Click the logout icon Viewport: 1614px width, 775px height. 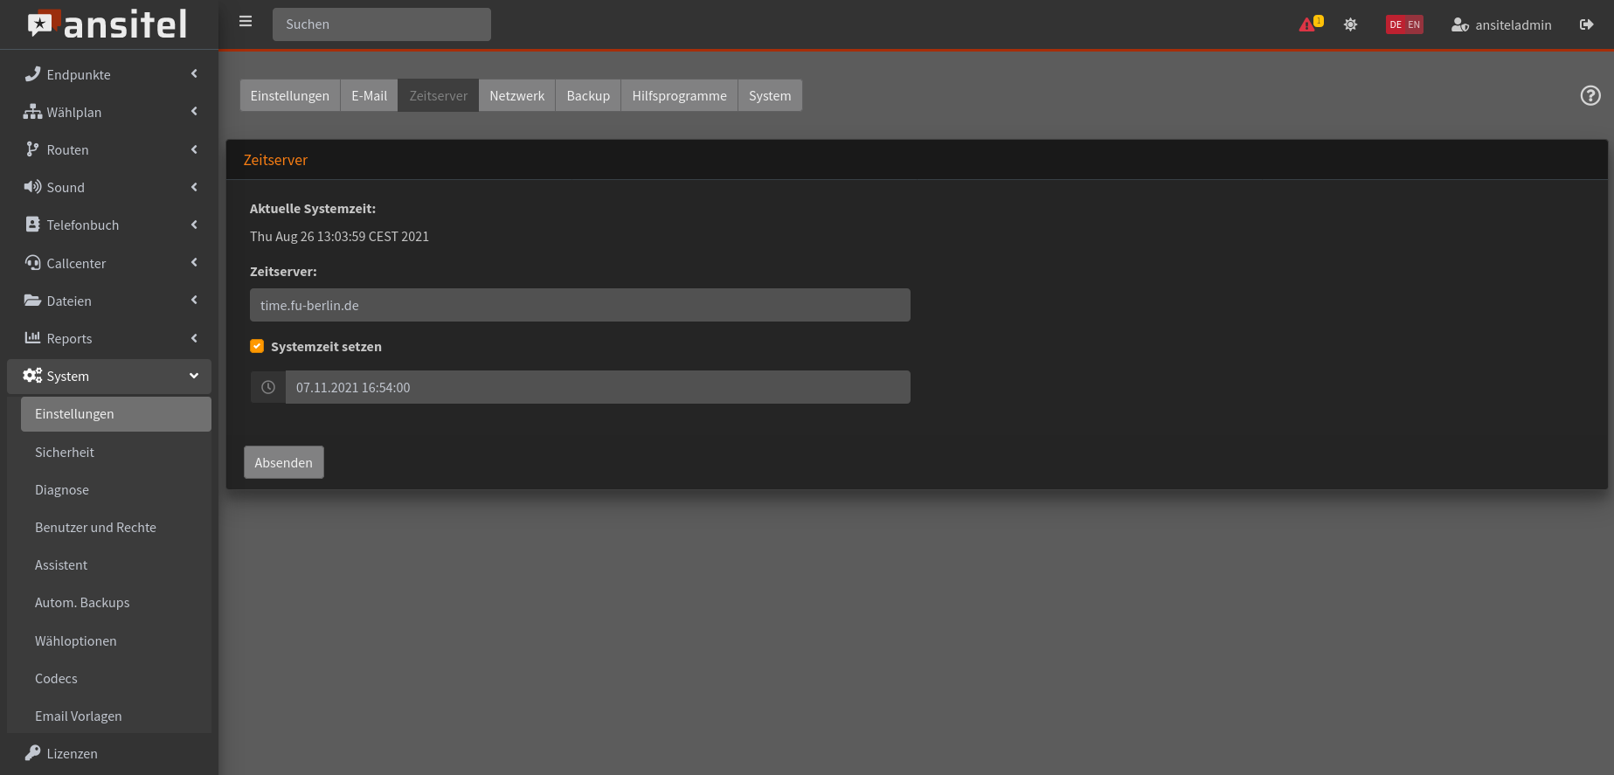1586,24
